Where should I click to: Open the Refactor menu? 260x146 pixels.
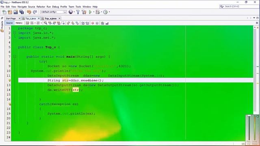(41, 7)
